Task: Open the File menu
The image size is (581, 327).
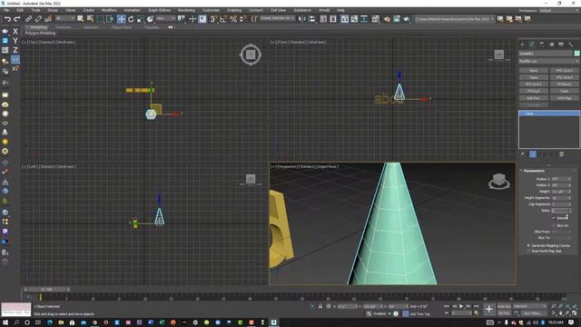Action: coord(6,10)
